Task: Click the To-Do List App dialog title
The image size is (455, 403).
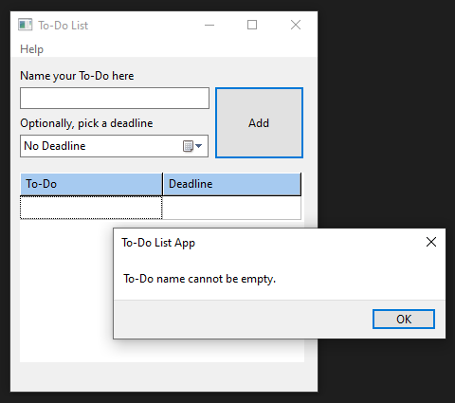Action: tap(158, 243)
